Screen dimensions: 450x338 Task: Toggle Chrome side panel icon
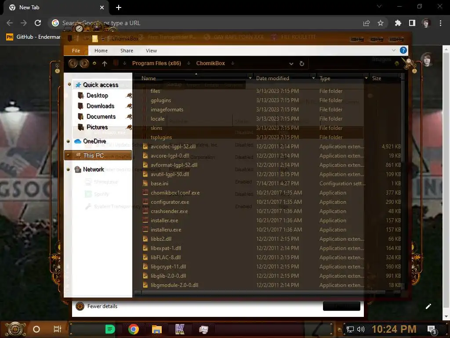(412, 23)
